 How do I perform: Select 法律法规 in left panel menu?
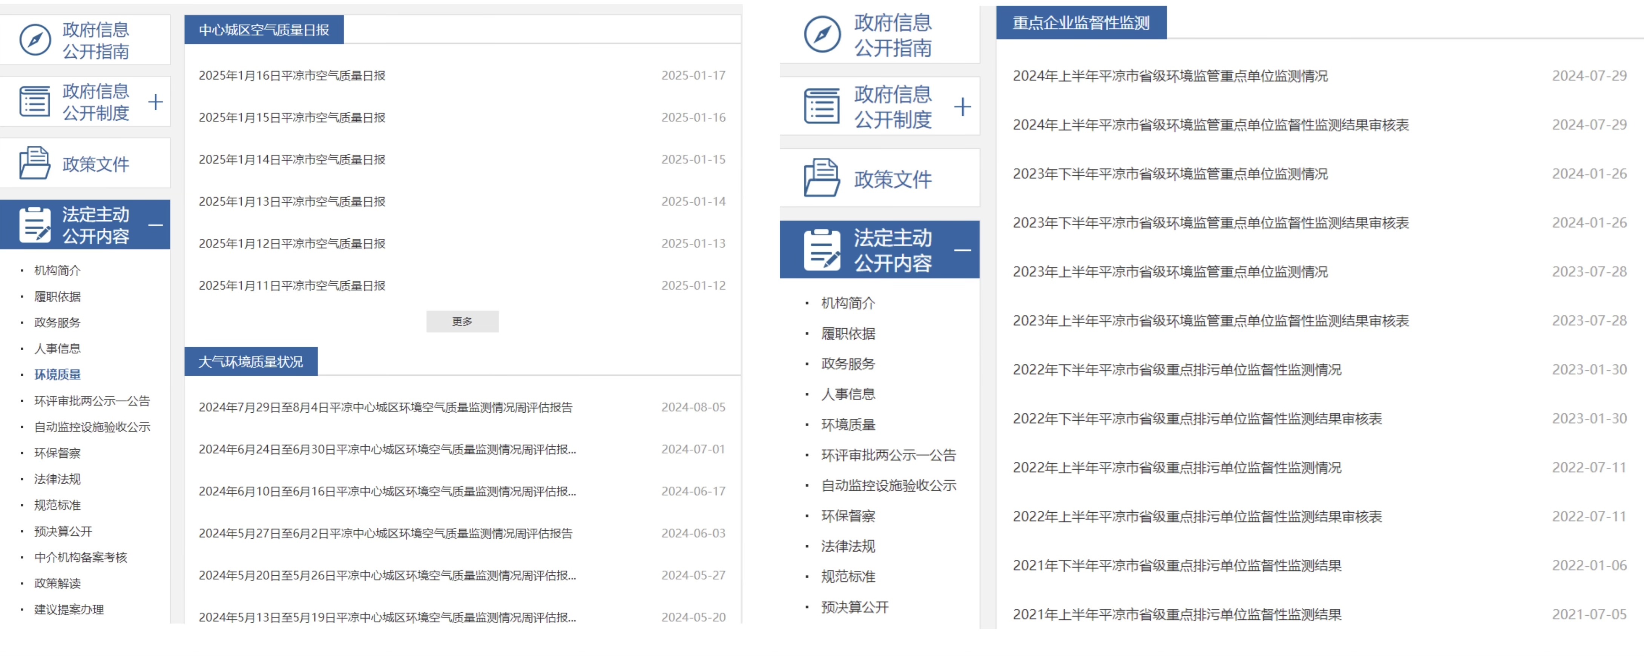tap(57, 479)
